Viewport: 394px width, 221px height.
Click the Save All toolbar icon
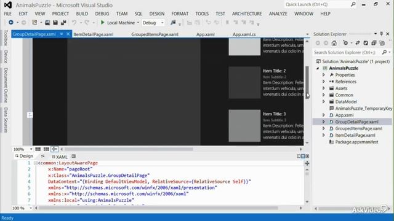tap(63, 23)
